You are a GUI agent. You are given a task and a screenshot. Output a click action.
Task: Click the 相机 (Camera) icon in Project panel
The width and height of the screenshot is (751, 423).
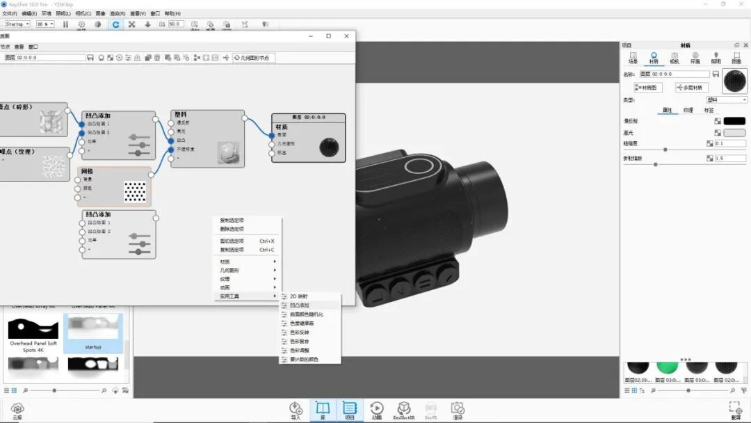pyautogui.click(x=674, y=57)
